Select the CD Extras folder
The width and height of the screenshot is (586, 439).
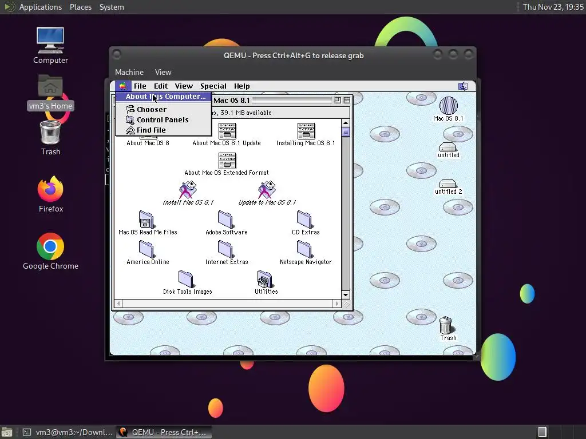[x=306, y=223]
